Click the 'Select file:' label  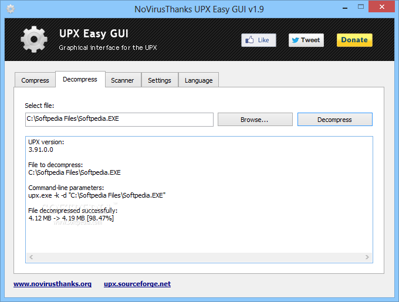point(39,106)
